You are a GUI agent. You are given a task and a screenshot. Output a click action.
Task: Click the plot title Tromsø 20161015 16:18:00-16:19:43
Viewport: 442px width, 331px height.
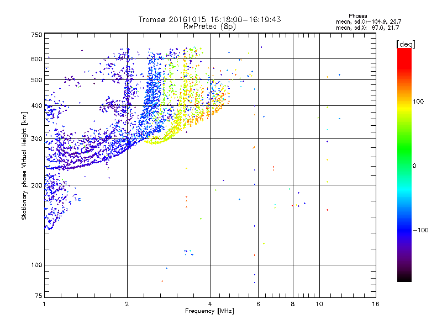(209, 19)
